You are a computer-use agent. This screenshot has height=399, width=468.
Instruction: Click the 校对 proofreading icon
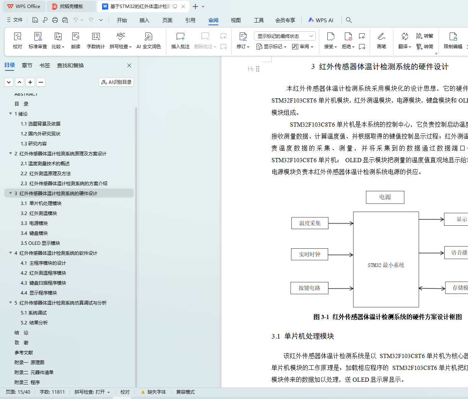[x=18, y=41]
